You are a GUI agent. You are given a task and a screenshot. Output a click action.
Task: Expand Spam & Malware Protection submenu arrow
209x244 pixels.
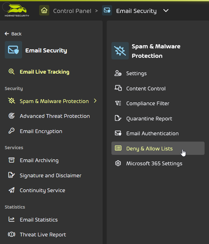pyautogui.click(x=95, y=101)
